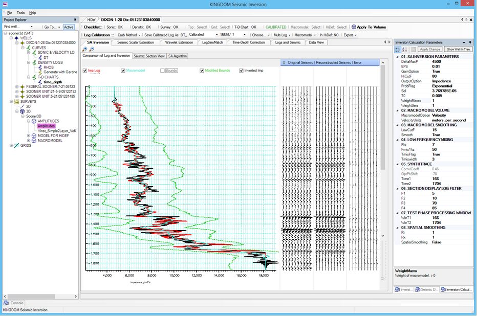The width and height of the screenshot is (477, 316).
Task: Click the DT log curve icon
Action: tap(40, 57)
